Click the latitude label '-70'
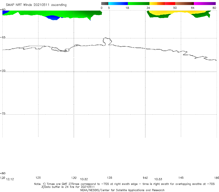 tap(3, 71)
